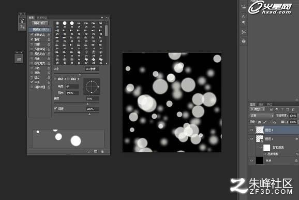The image size is (299, 200).
Task: Click the round globe icon in right dock
Action: click(244, 41)
